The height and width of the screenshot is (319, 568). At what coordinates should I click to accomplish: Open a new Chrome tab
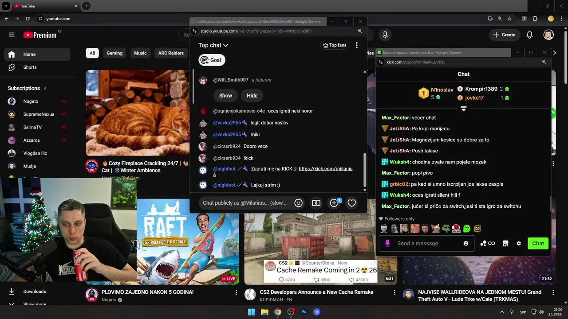(x=86, y=6)
